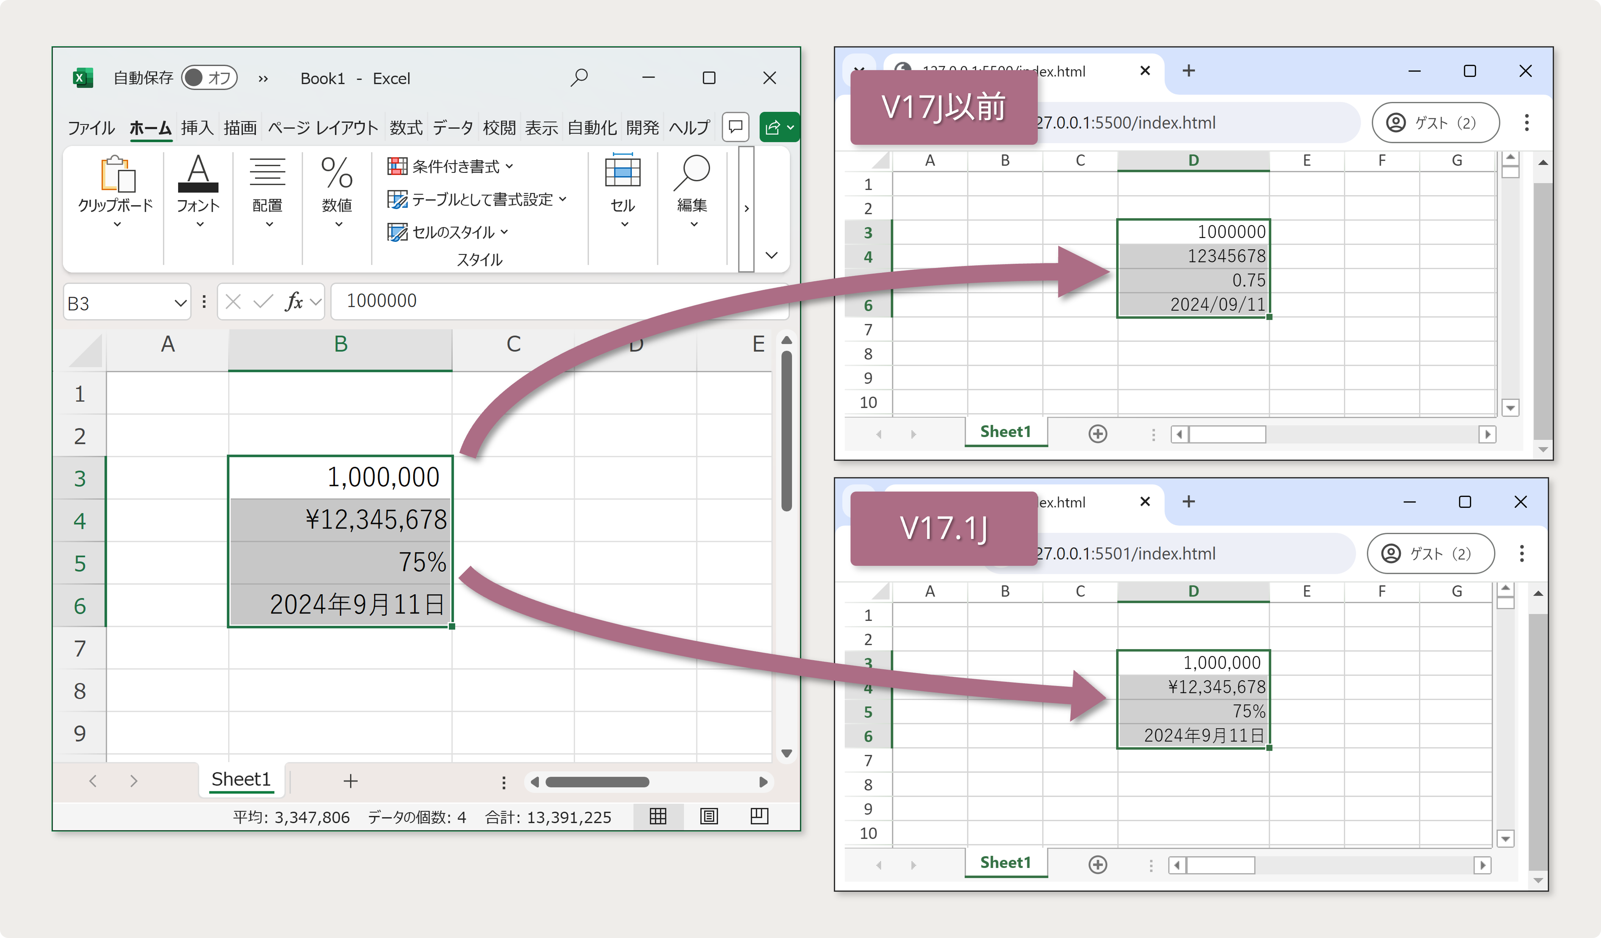This screenshot has height=938, width=1601.
Task: Open the 数式 ribbon tab
Action: [406, 128]
